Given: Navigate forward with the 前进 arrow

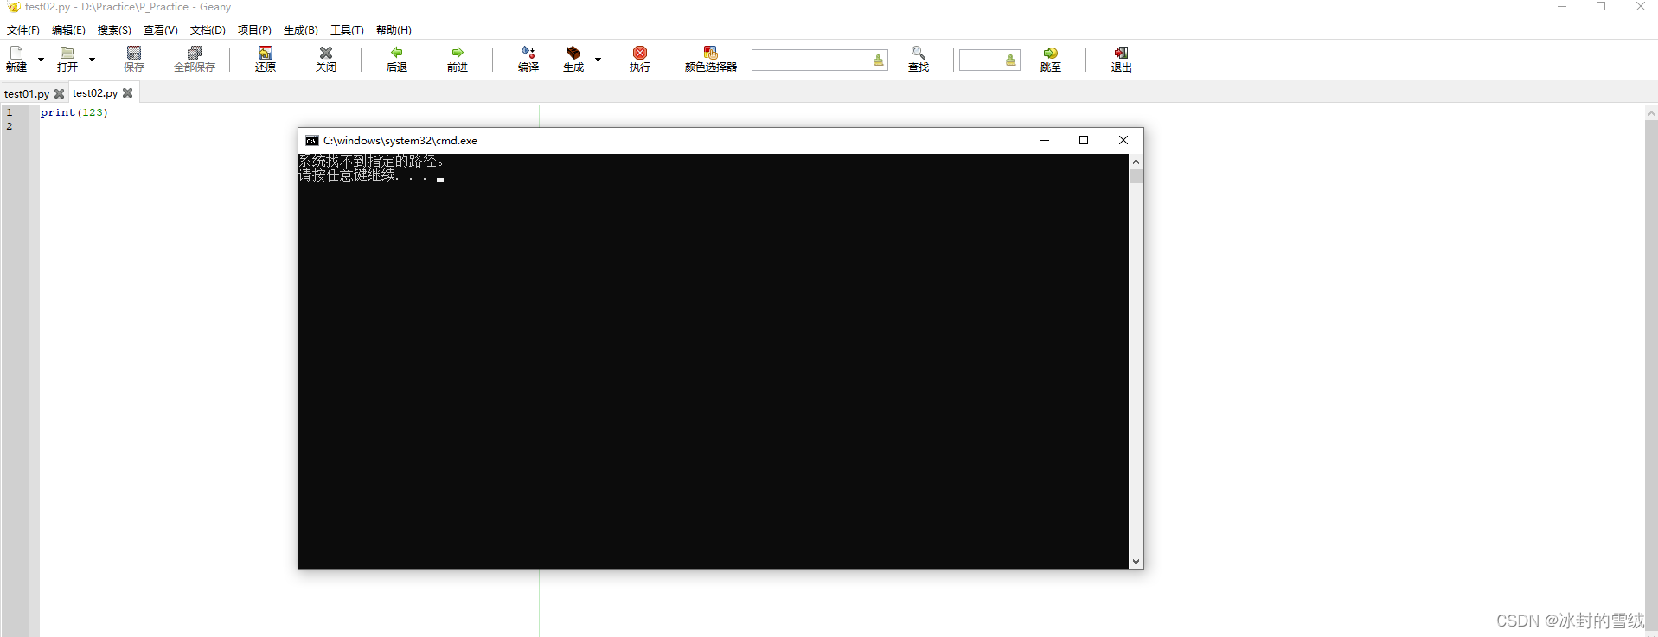Looking at the screenshot, I should point(458,53).
